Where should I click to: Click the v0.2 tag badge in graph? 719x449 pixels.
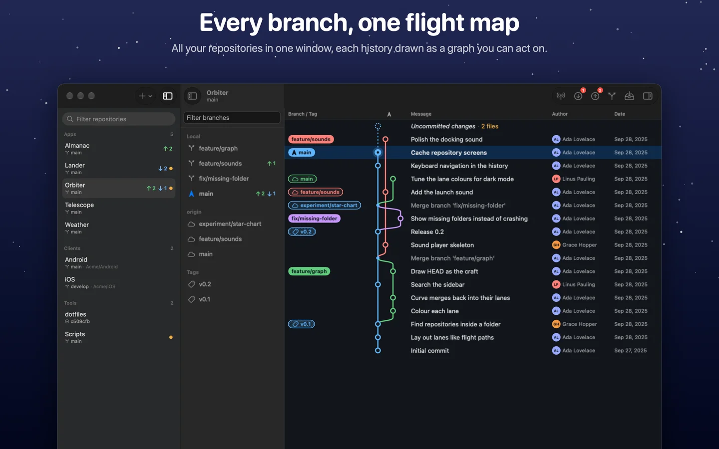pos(302,232)
